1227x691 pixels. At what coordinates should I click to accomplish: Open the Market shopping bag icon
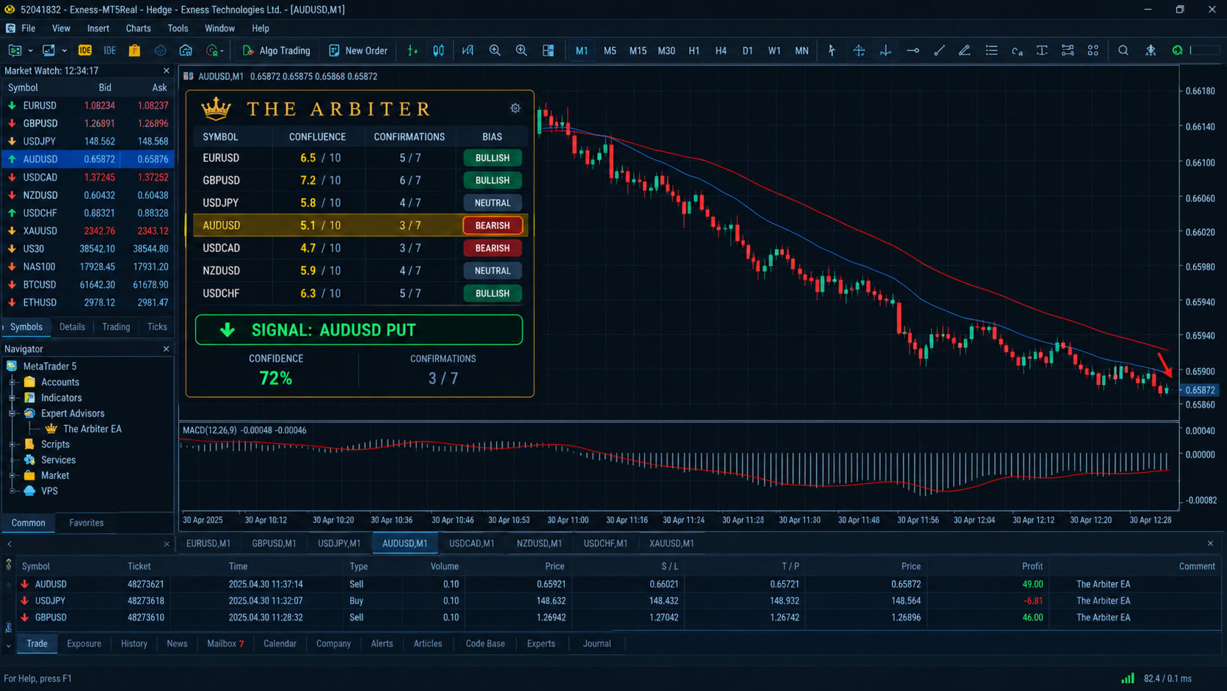[x=134, y=51]
